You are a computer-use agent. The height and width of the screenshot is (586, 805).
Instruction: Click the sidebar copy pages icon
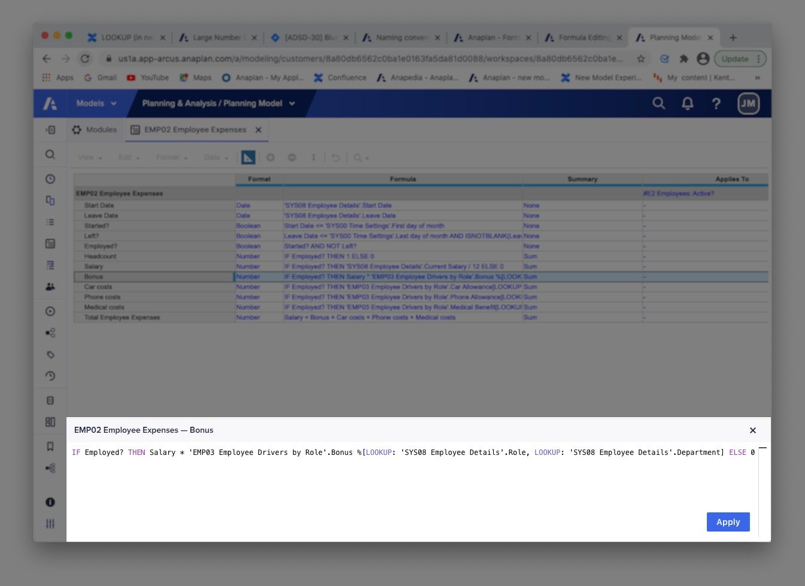50,201
